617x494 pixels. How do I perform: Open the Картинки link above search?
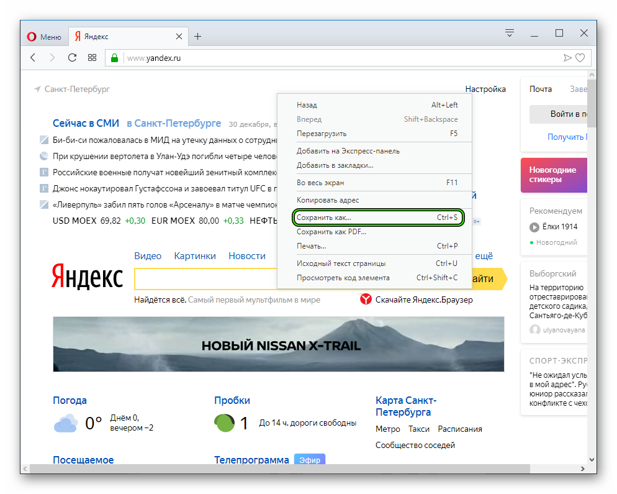point(195,256)
